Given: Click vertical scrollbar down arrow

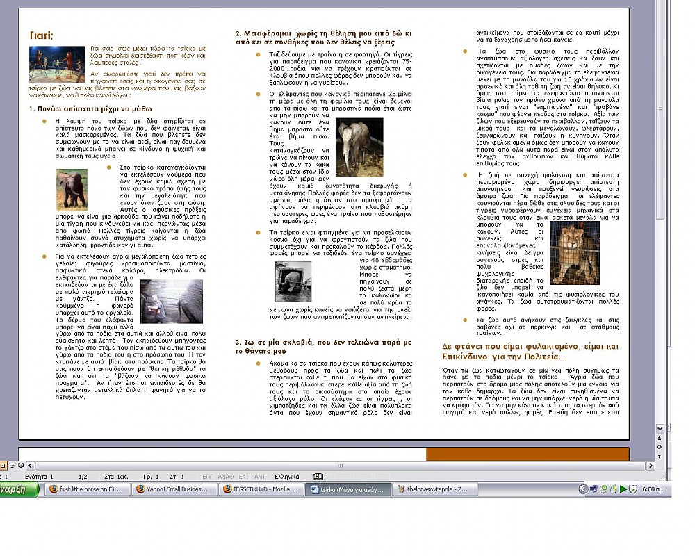Looking at the screenshot, I should coord(660,430).
